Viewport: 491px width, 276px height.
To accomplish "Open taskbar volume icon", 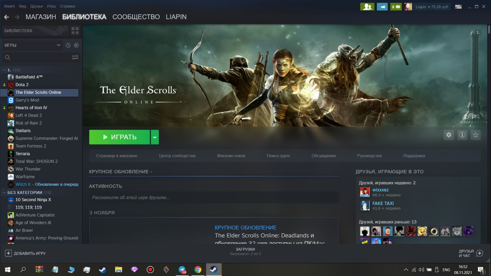I will tap(422, 269).
